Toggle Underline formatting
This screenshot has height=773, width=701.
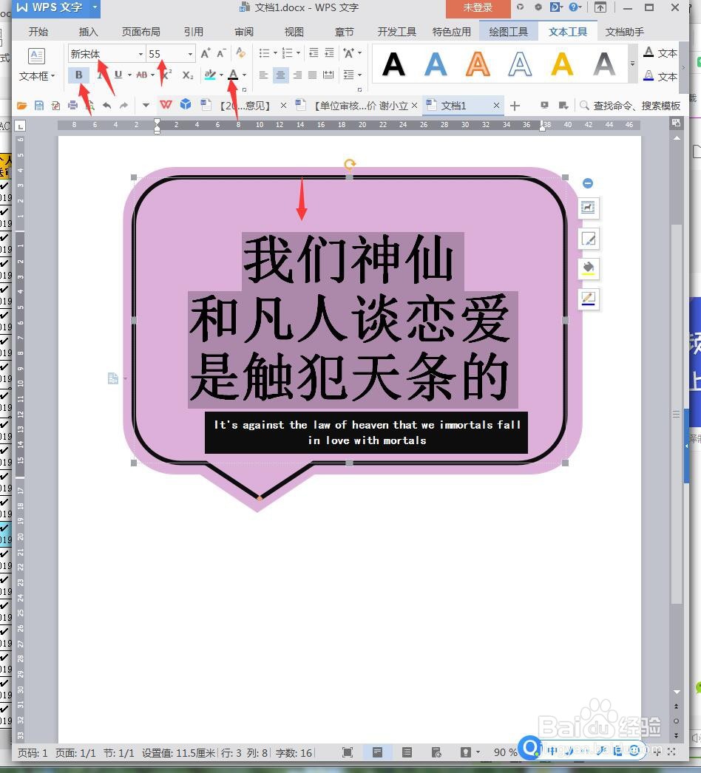point(118,75)
